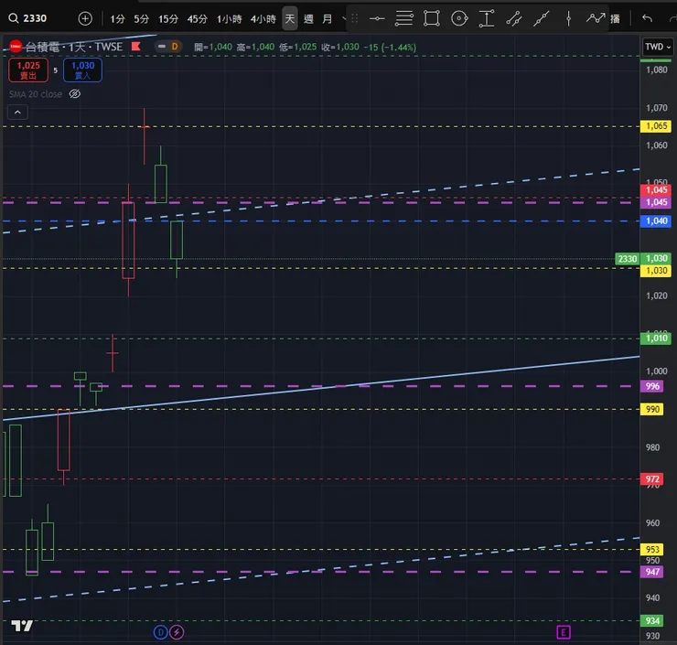Click the 開=1,040 open value
Screen dimensions: 677x645
[213, 47]
